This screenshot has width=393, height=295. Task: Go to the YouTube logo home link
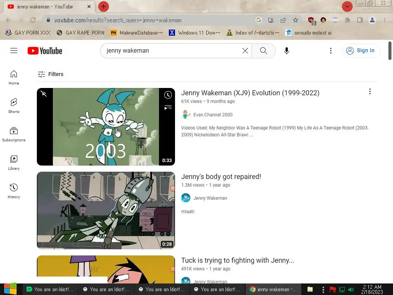(x=45, y=51)
